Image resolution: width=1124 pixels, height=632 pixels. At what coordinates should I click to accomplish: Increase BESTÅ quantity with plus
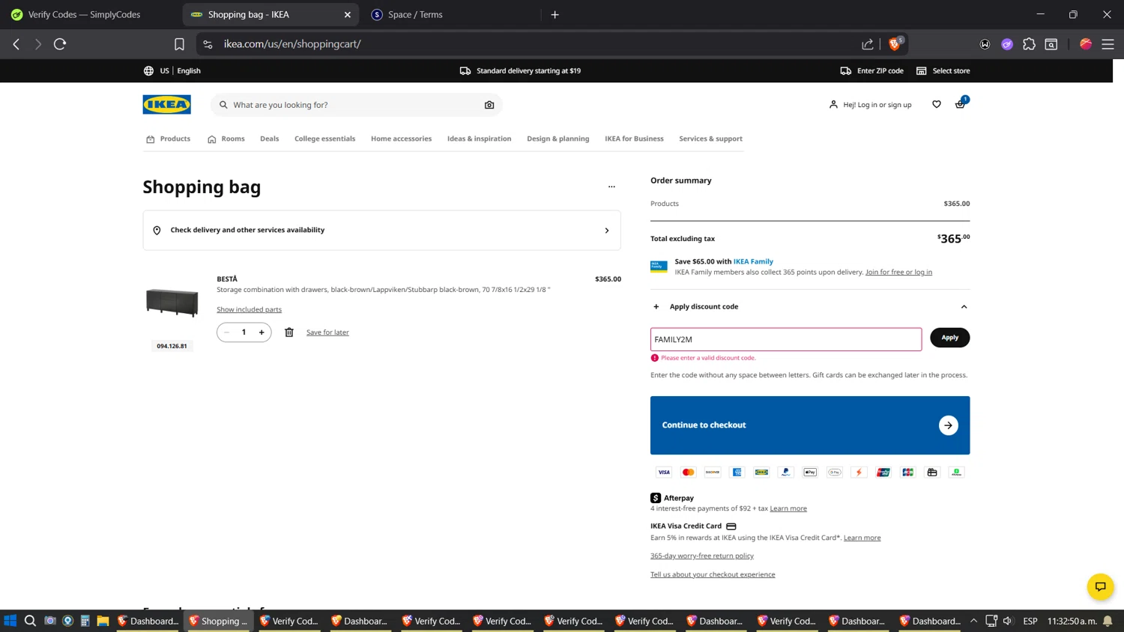pyautogui.click(x=262, y=332)
